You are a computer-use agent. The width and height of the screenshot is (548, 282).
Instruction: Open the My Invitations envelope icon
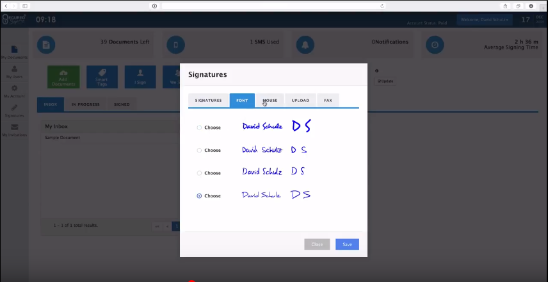click(x=14, y=127)
